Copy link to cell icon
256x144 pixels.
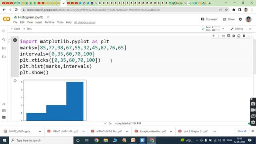click(x=224, y=36)
